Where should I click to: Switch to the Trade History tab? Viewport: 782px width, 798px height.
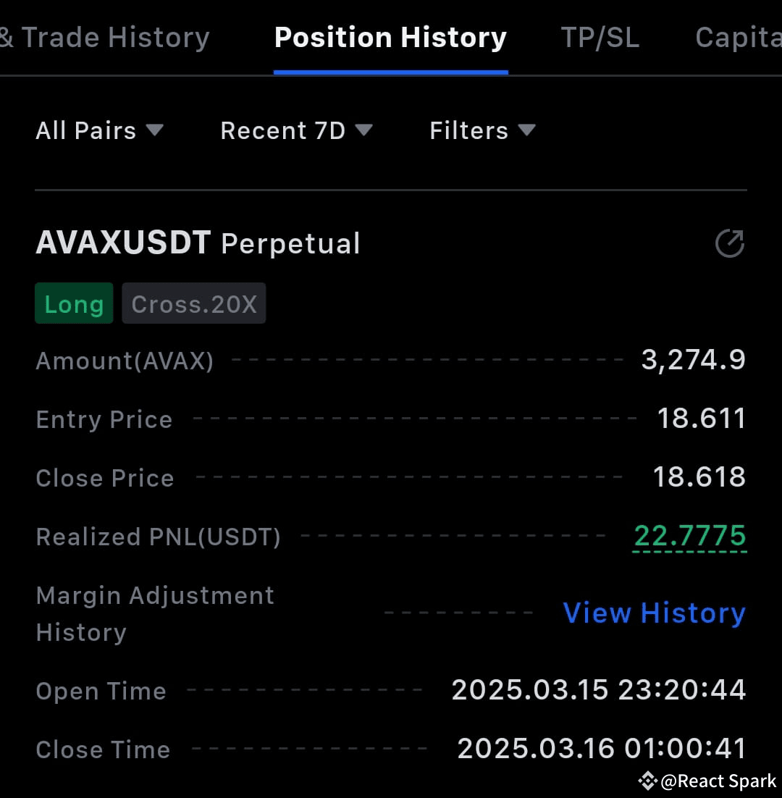click(x=104, y=38)
